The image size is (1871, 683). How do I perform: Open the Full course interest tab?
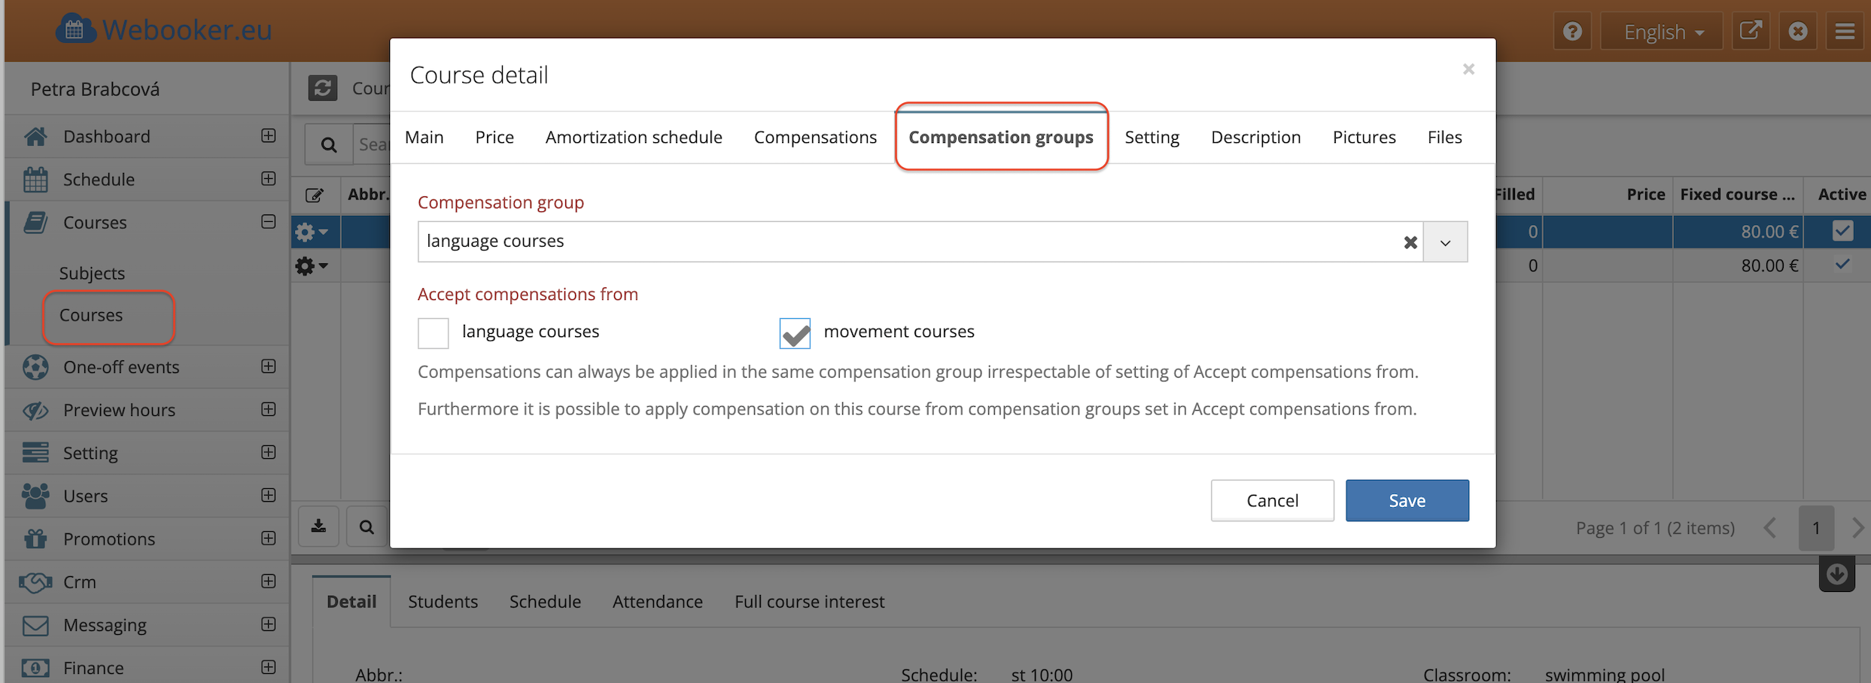pyautogui.click(x=809, y=602)
